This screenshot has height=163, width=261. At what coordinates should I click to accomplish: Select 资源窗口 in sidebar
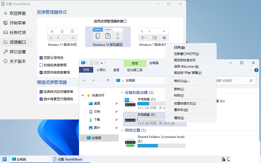pyautogui.click(x=17, y=42)
